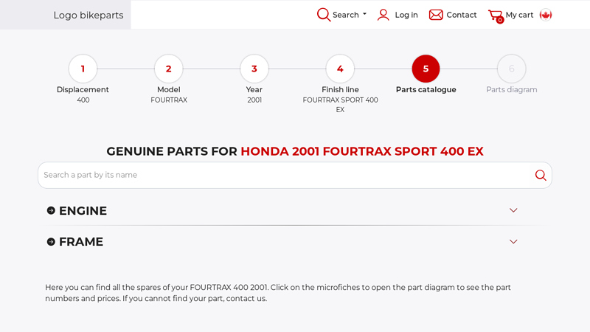Select step 6 Parts diagram circle
Image resolution: width=590 pixels, height=332 pixels.
coord(512,69)
